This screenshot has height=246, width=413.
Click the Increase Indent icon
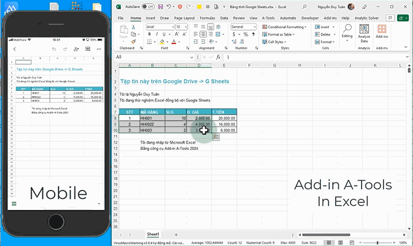coord(203,42)
